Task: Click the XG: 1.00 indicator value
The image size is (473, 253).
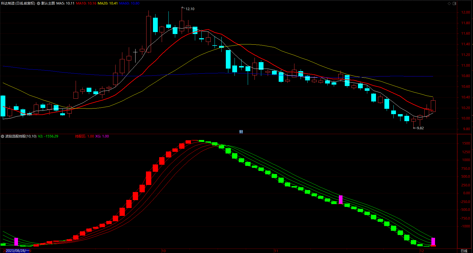Action: (102, 136)
